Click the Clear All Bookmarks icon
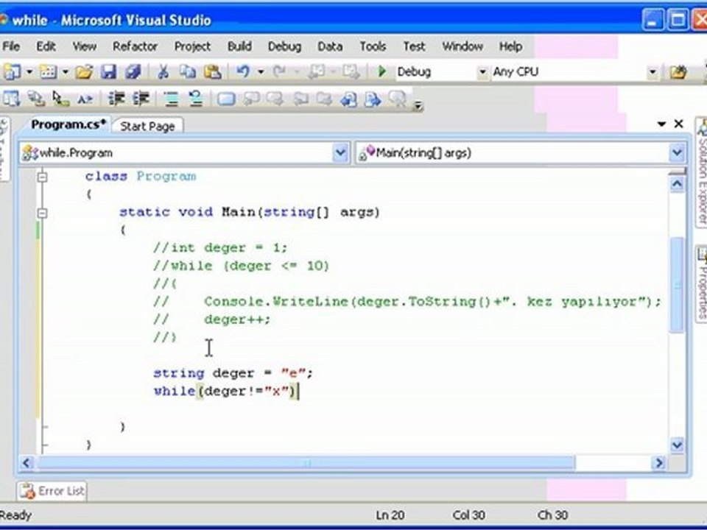707x530 pixels. pyautogui.click(x=397, y=99)
